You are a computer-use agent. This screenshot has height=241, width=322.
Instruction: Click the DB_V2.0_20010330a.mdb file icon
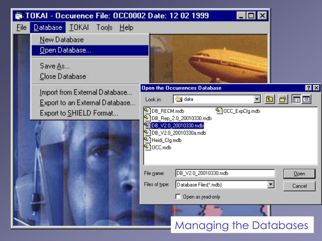click(147, 133)
